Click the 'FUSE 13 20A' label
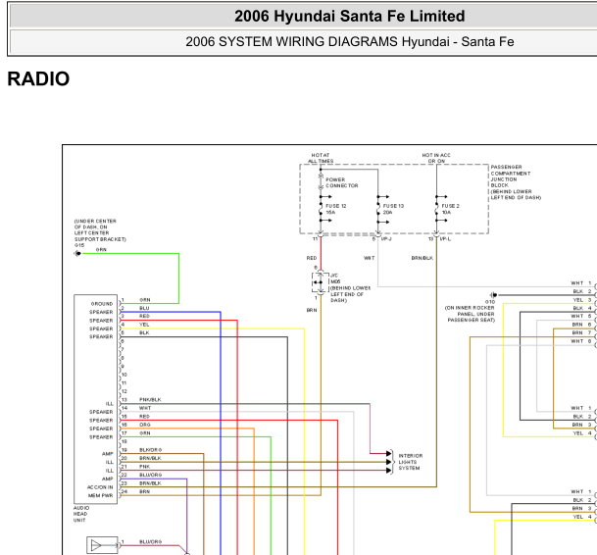Image resolution: width=597 pixels, height=555 pixels. [393, 209]
